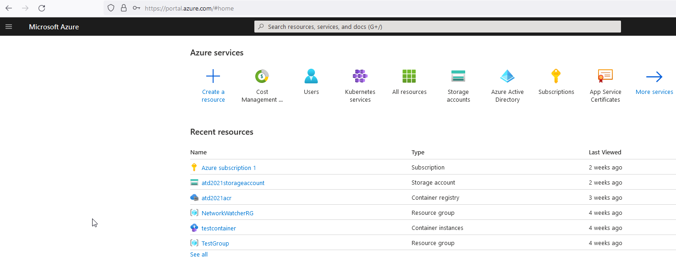676x262 pixels.
Task: Click 'Container registry' type cell
Action: (435, 197)
